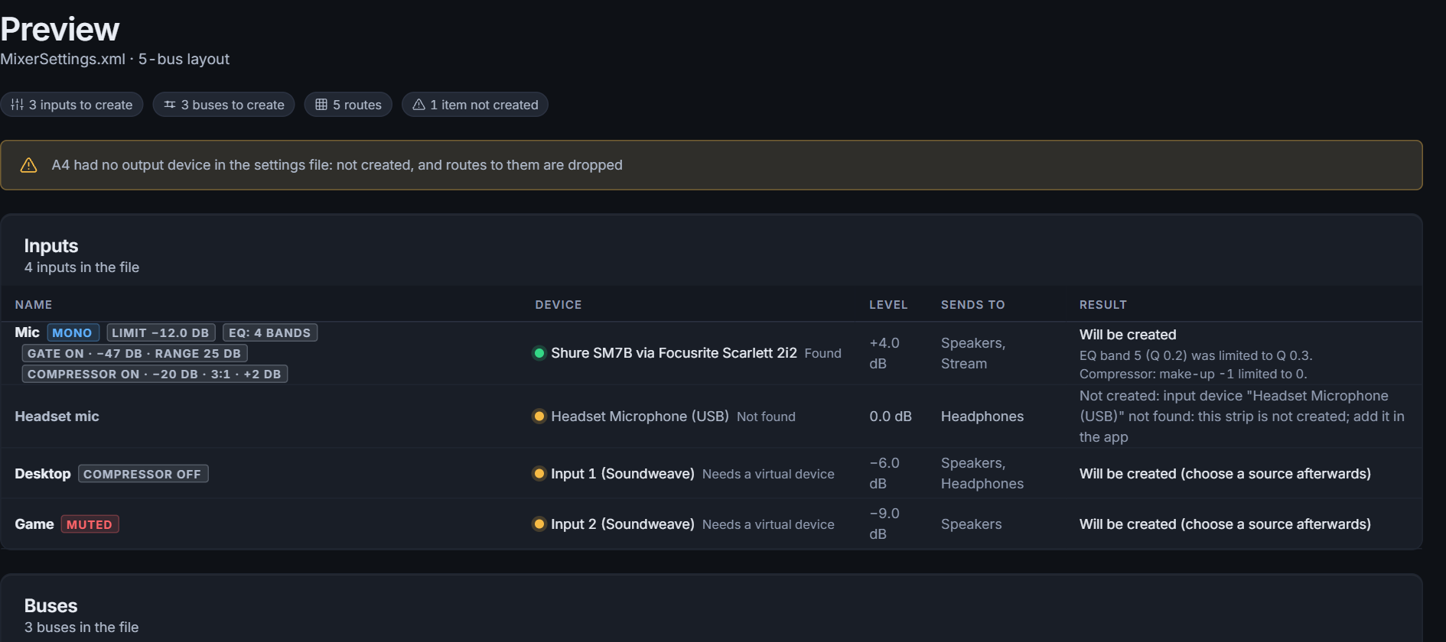
Task: Select the 'LIMIT −12.0 DB' badge
Action: (x=161, y=333)
